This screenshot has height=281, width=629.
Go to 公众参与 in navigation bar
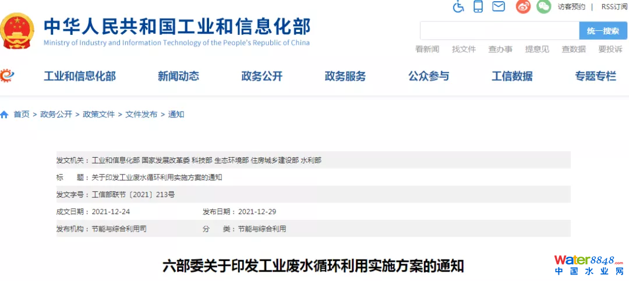[429, 76]
